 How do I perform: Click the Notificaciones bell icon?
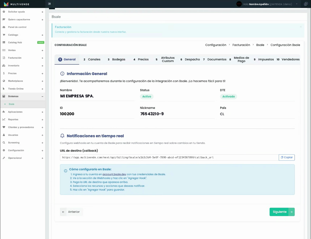pos(62,136)
